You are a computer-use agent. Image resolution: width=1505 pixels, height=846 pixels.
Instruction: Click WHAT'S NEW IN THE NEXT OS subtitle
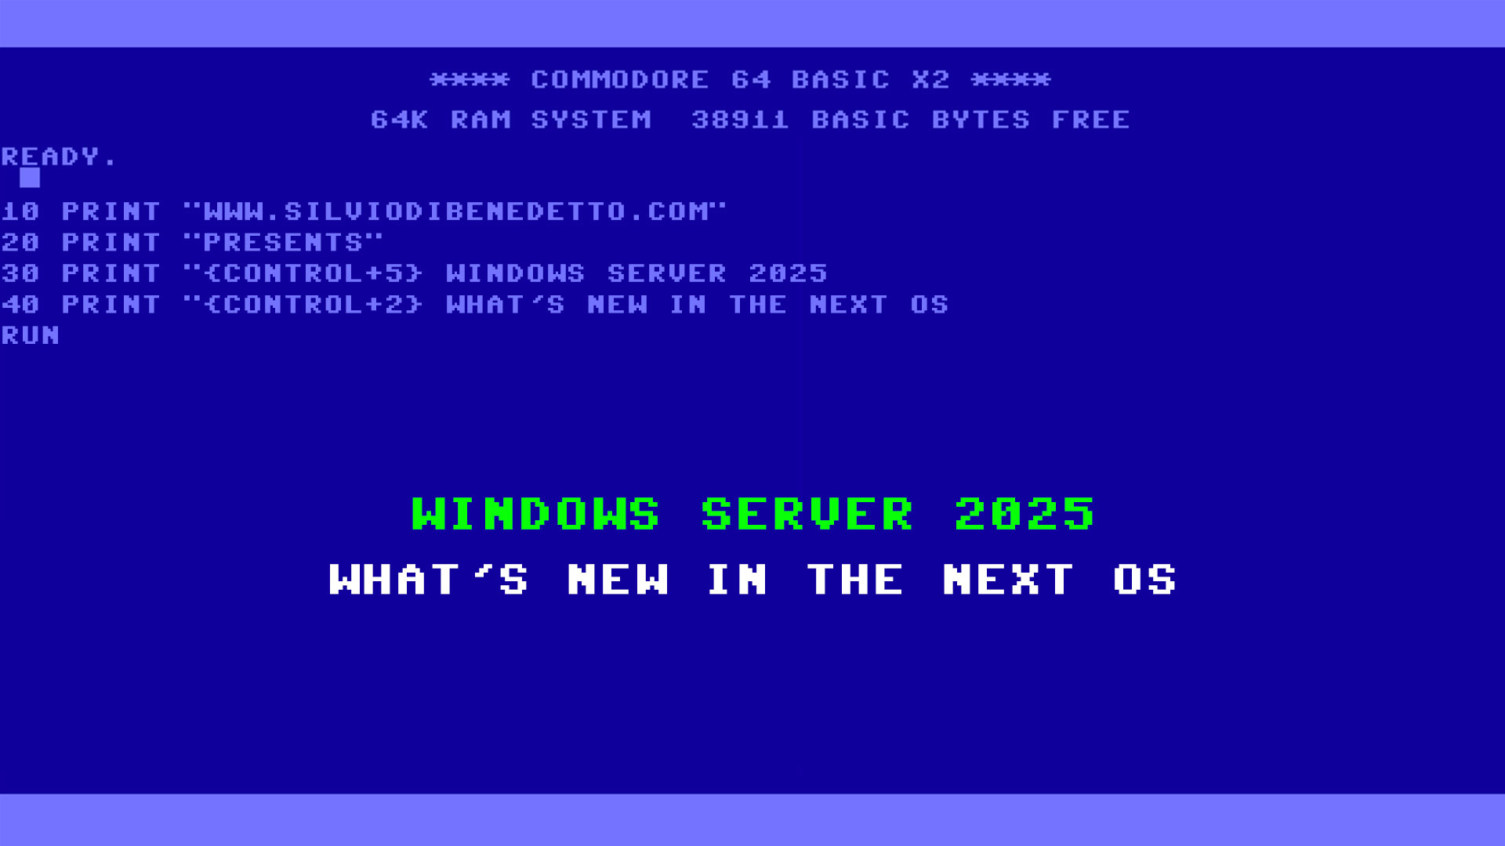[752, 578]
